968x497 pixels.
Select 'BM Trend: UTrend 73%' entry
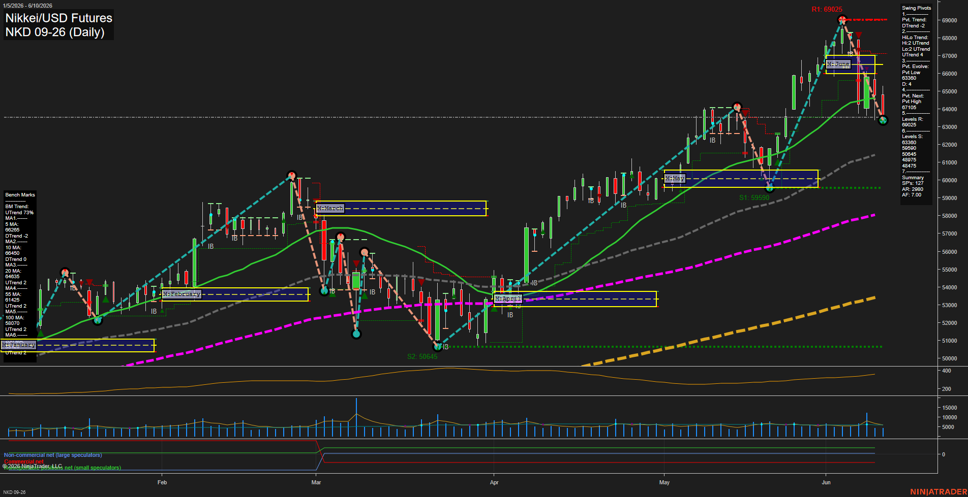[19, 210]
